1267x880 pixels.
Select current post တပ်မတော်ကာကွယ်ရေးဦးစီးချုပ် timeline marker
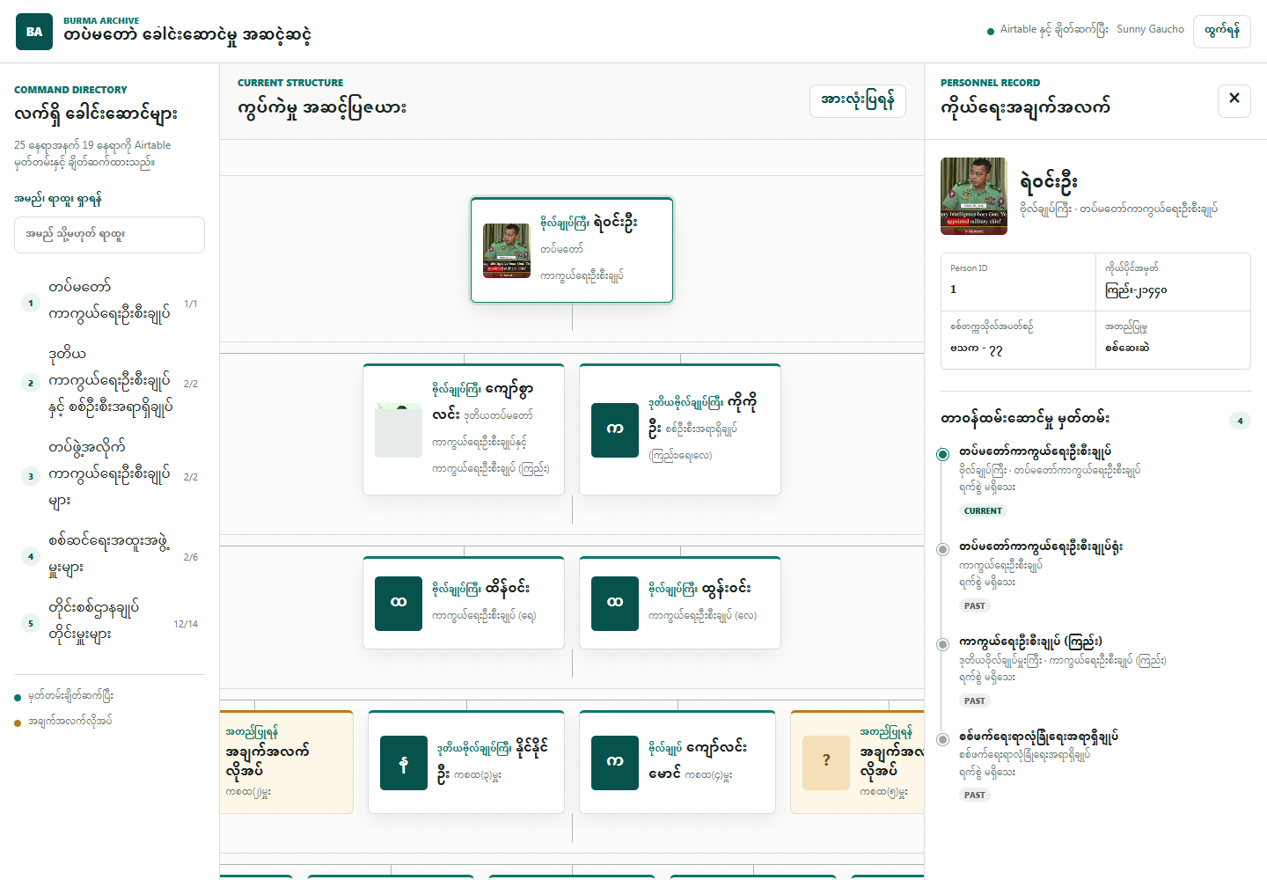[x=942, y=454]
